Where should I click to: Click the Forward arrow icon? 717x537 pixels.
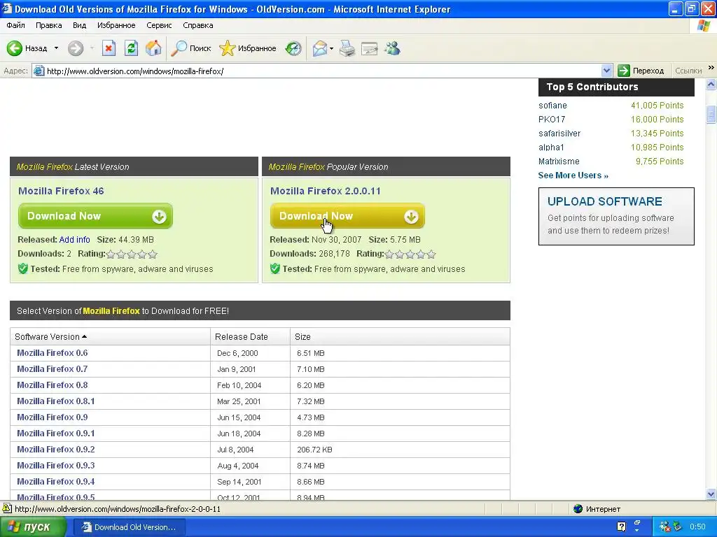pos(76,48)
